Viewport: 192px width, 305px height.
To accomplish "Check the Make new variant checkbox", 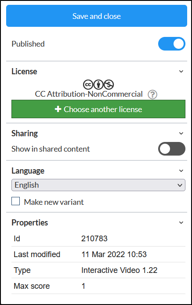I will [15, 201].
